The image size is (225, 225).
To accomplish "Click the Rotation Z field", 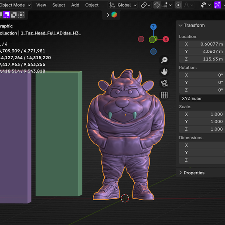I will coord(202,90).
